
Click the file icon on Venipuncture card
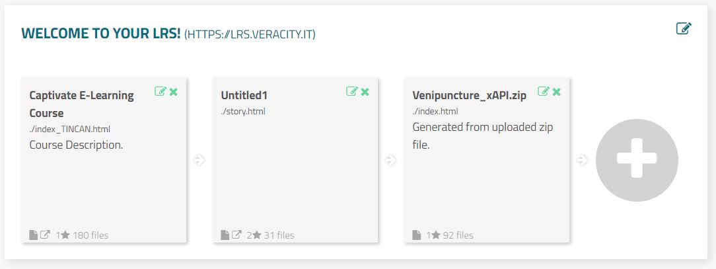click(417, 235)
